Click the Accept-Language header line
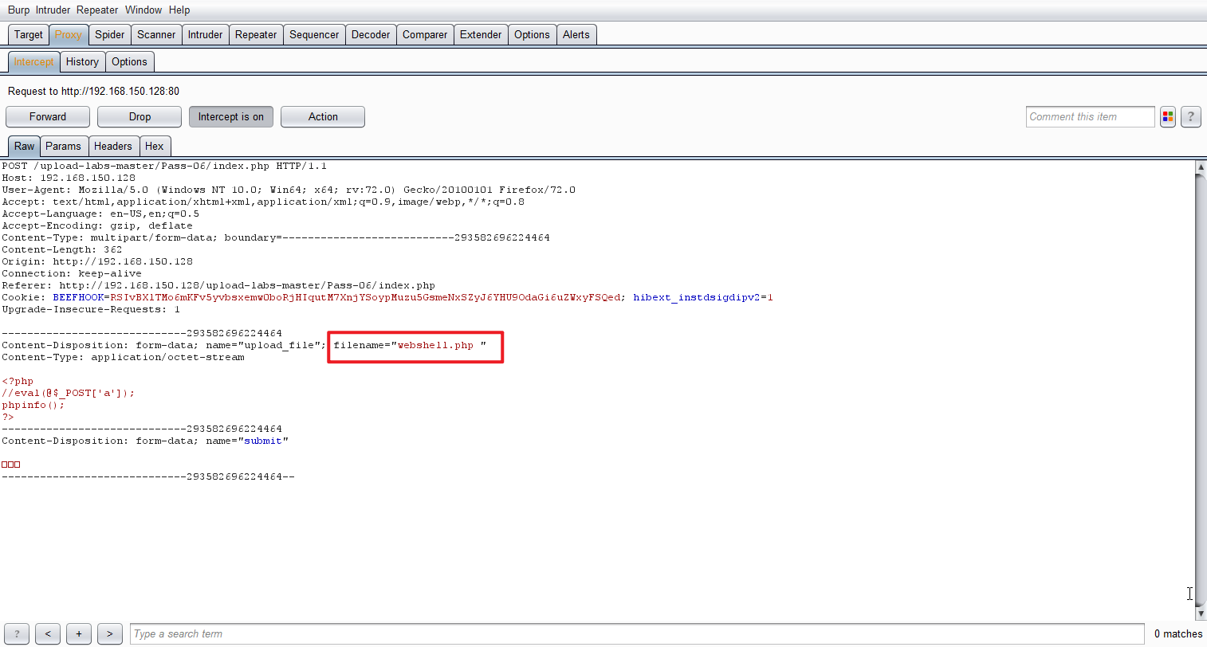The image size is (1207, 647). point(100,214)
